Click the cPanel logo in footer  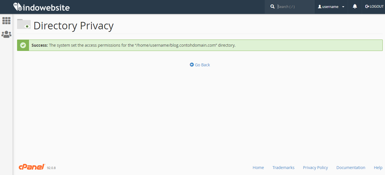(x=32, y=167)
